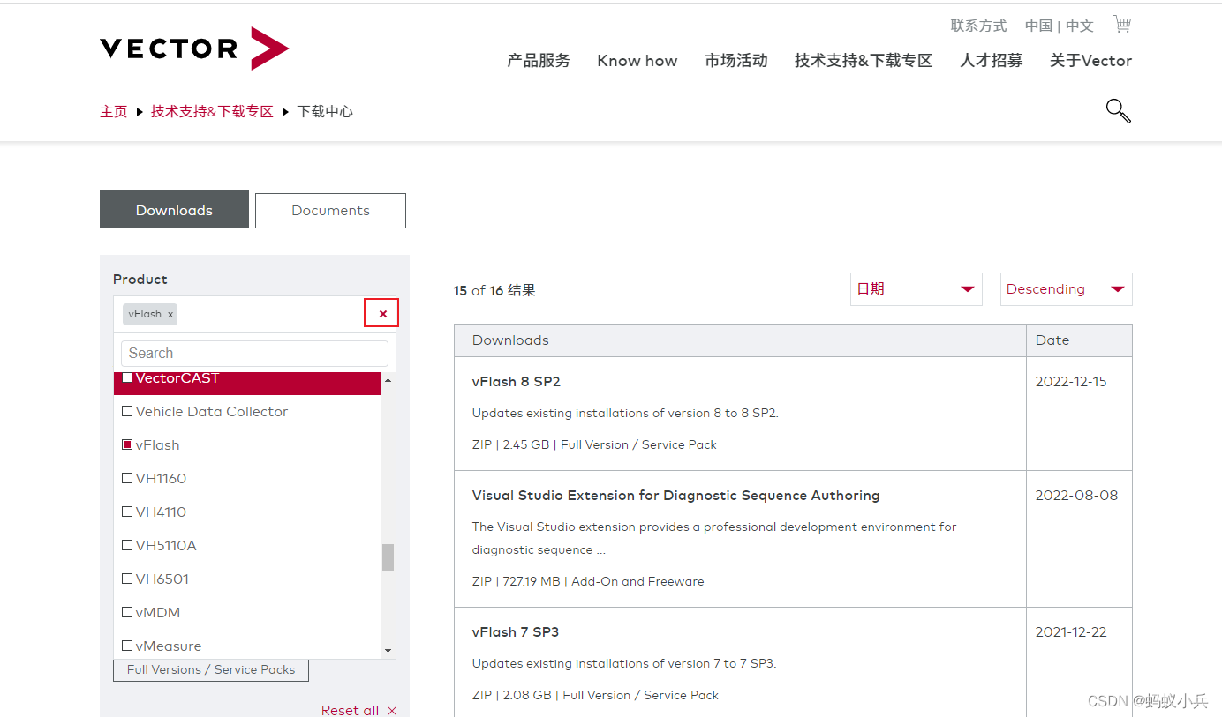Click the Vector logo

click(194, 49)
